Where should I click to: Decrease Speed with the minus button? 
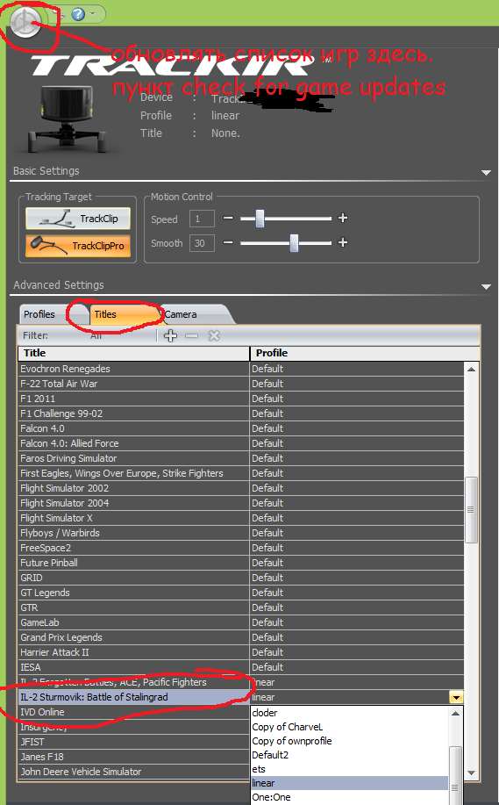click(228, 219)
